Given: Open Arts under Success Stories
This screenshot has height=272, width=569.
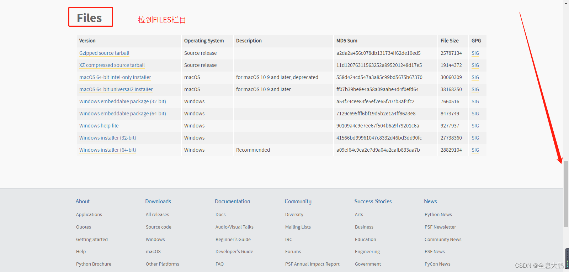Looking at the screenshot, I should (359, 215).
